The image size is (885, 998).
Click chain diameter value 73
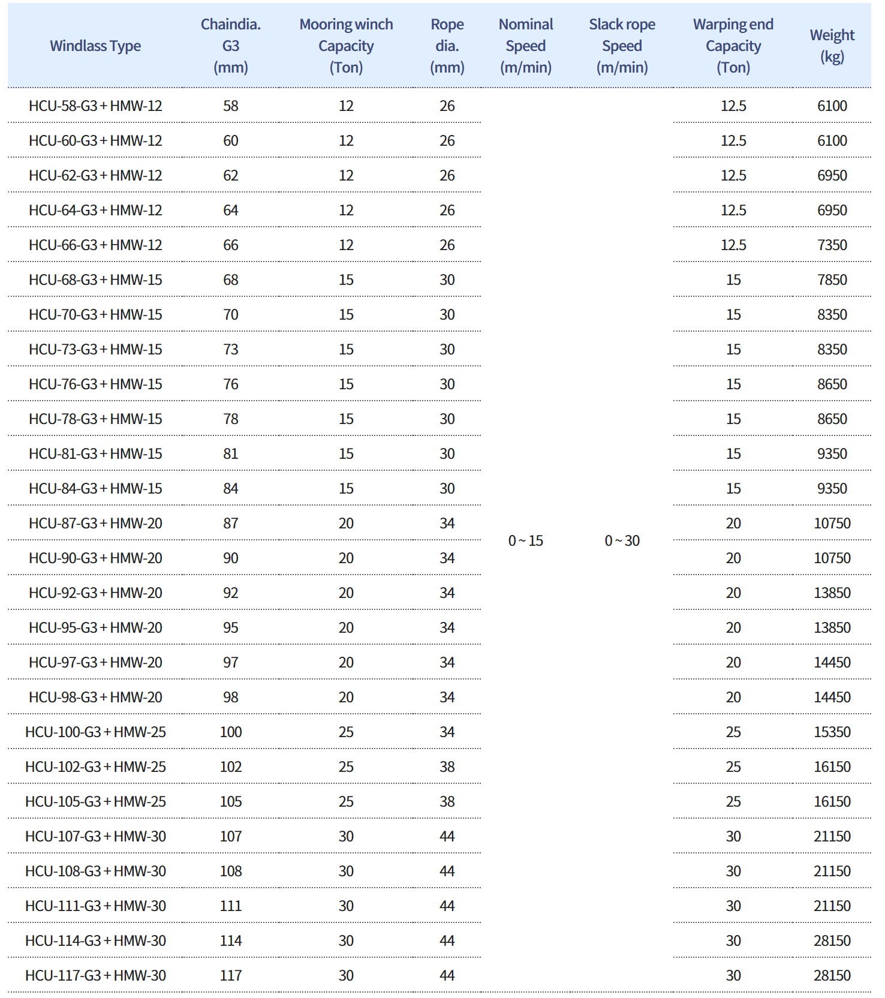(x=231, y=350)
